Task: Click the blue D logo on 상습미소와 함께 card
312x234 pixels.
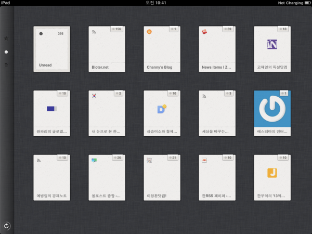Action: [162, 109]
